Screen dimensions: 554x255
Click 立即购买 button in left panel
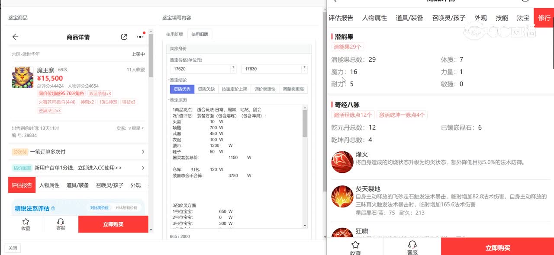[113, 224]
